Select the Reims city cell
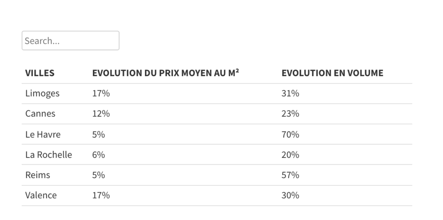 tap(38, 175)
